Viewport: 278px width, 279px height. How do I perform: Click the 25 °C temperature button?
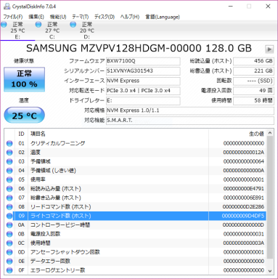point(24,116)
